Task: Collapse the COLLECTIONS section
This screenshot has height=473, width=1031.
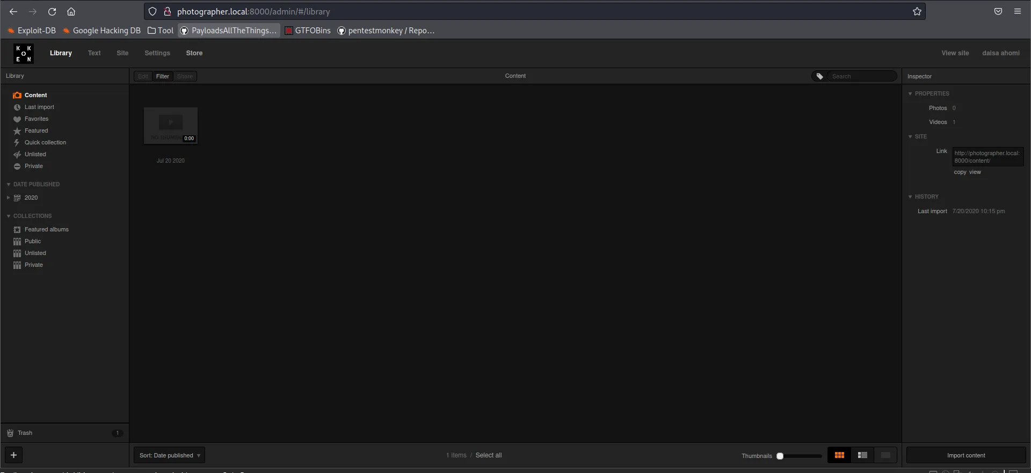Action: (x=9, y=216)
